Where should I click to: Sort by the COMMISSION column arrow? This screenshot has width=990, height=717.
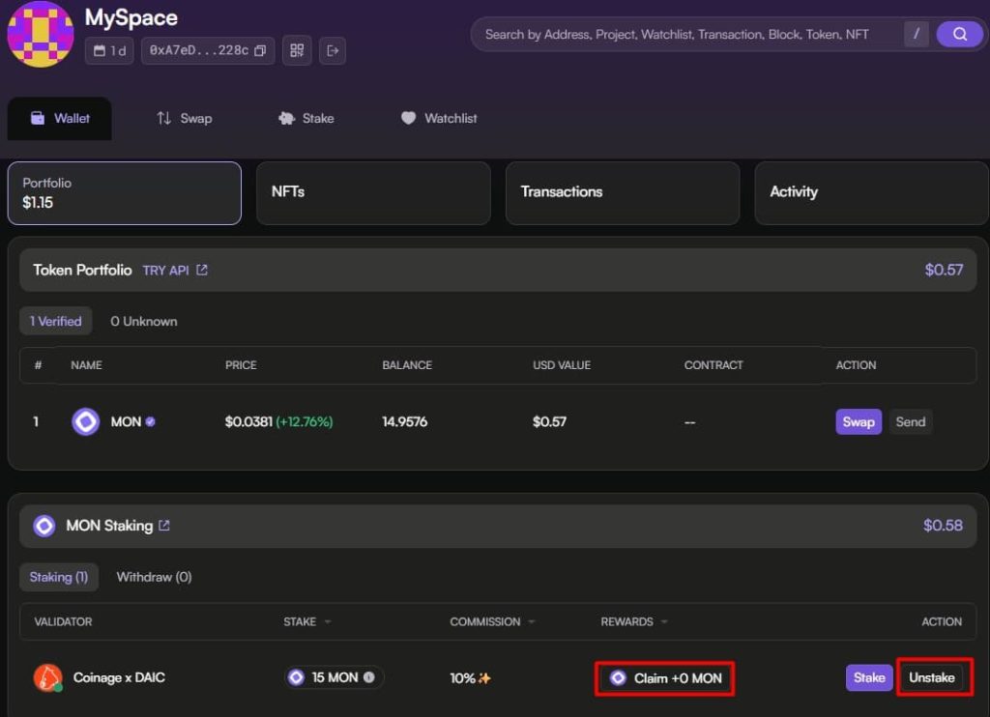532,621
